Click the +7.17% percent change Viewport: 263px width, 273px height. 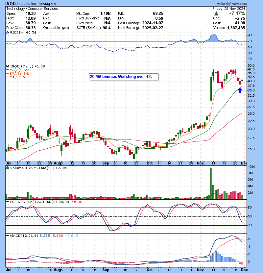pyautogui.click(x=237, y=13)
